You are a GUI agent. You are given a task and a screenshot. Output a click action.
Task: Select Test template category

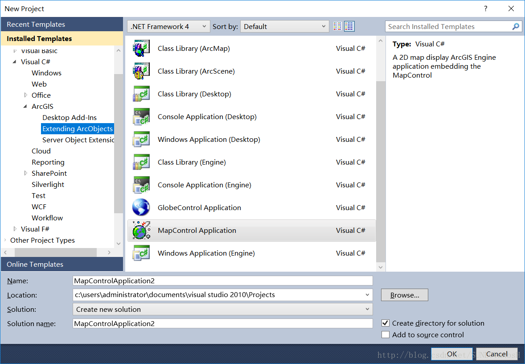[x=38, y=195]
